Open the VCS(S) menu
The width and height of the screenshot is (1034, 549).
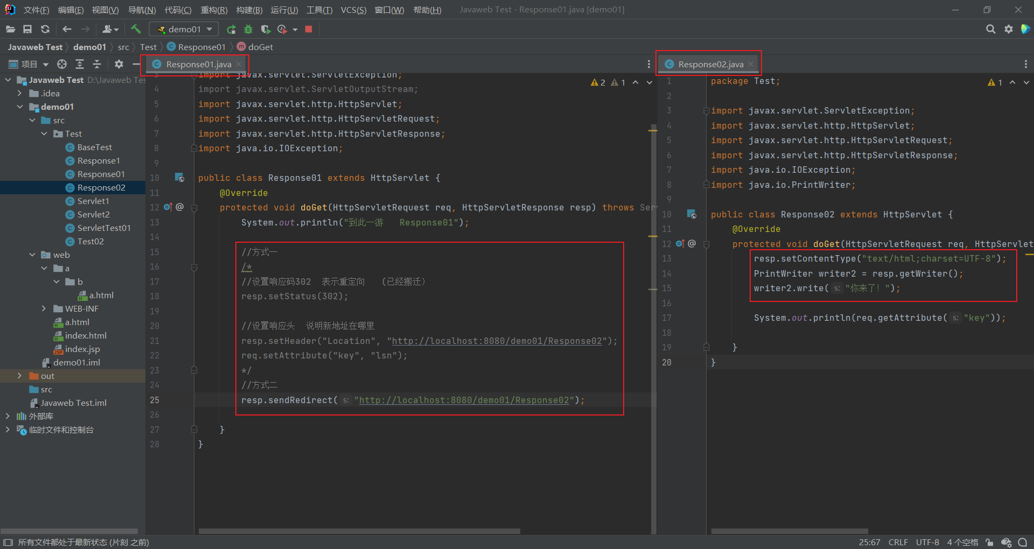(353, 10)
